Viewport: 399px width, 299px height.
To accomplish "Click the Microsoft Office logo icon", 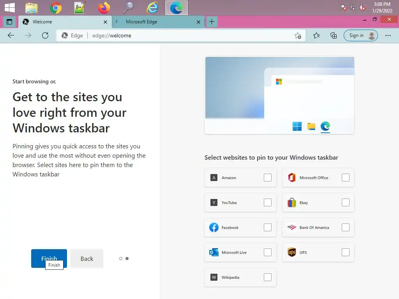I will pyautogui.click(x=291, y=178).
